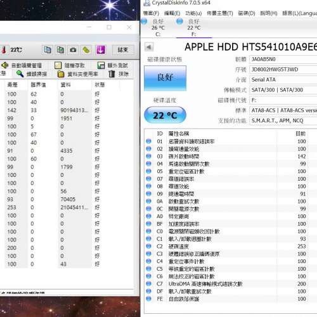The image size is (317, 317).
Task: Select the current value 142 in CrystalDiskInfo
Action: (x=302, y=157)
